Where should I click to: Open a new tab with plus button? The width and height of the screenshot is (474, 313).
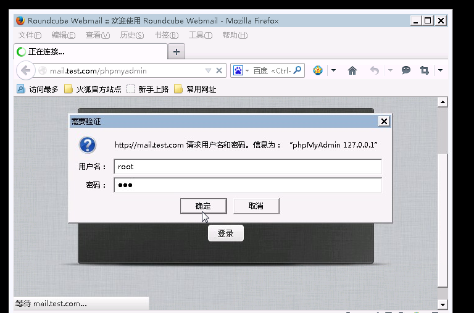(177, 52)
